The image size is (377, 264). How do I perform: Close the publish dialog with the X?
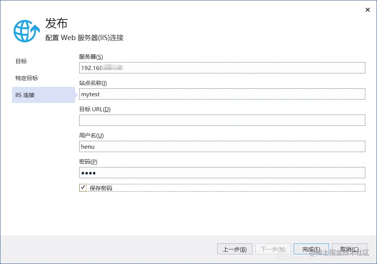367,10
